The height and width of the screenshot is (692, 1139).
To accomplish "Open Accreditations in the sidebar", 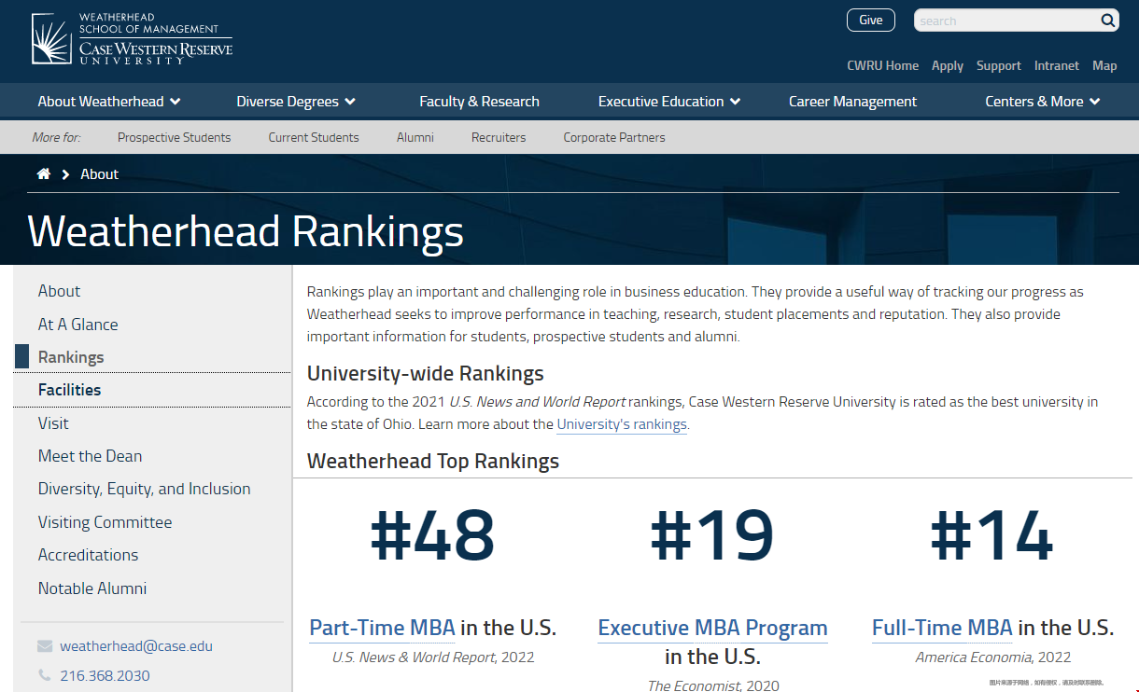I will 88,555.
